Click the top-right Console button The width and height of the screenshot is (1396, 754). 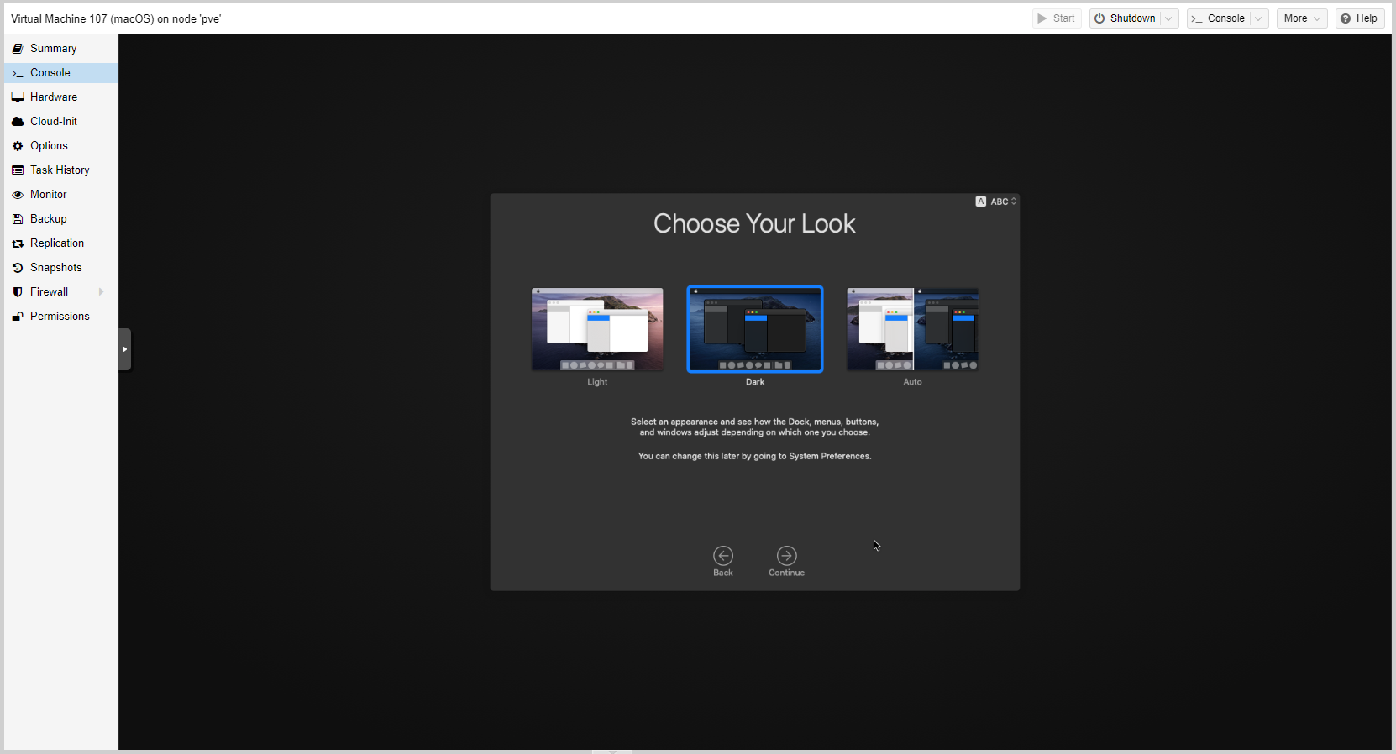coord(1218,18)
